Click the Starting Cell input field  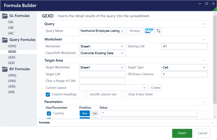point(184,46)
